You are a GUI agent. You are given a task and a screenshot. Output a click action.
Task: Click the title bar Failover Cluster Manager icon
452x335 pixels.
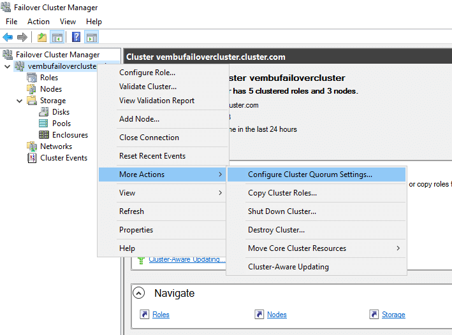pyautogui.click(x=6, y=7)
